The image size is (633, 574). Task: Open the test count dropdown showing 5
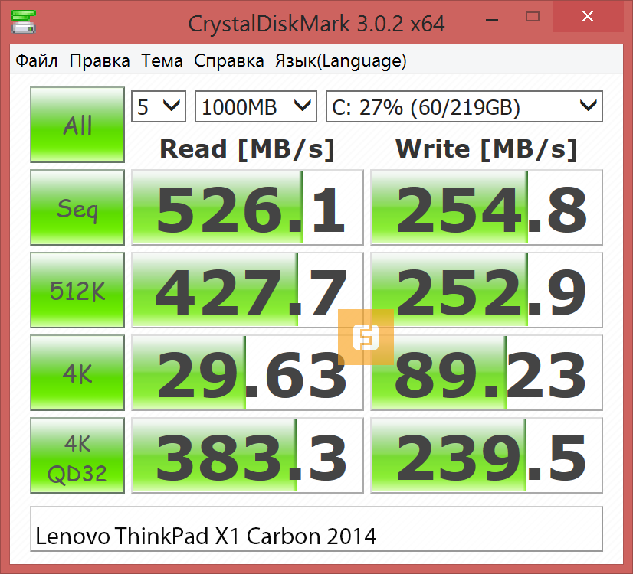coord(159,106)
